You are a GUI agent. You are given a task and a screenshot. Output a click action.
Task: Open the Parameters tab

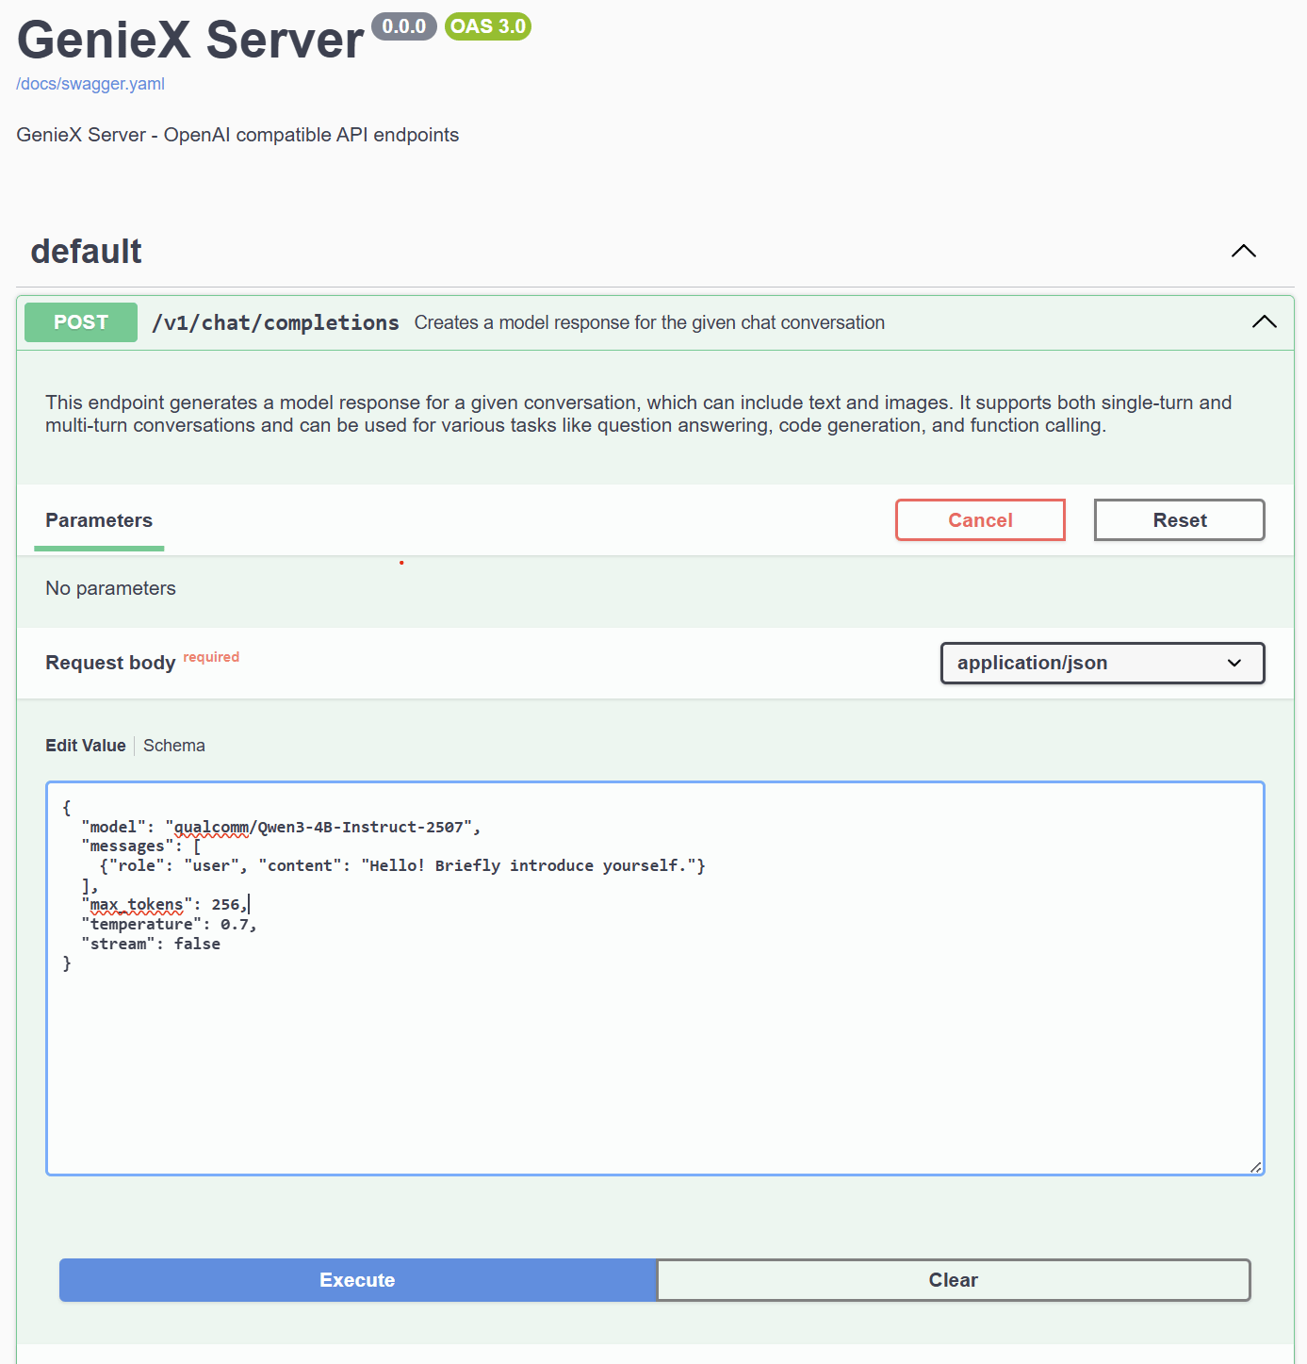coord(99,520)
